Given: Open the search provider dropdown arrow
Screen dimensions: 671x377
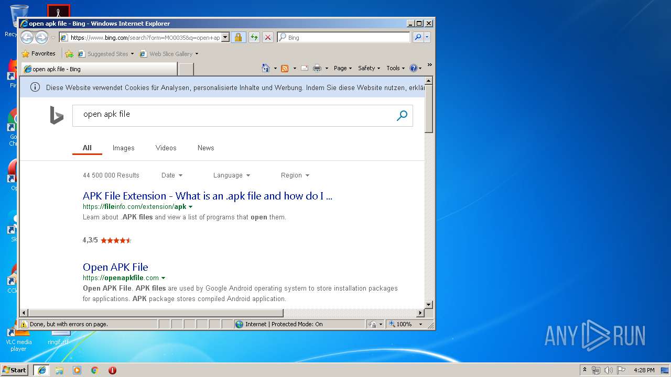Looking at the screenshot, I should pos(427,37).
